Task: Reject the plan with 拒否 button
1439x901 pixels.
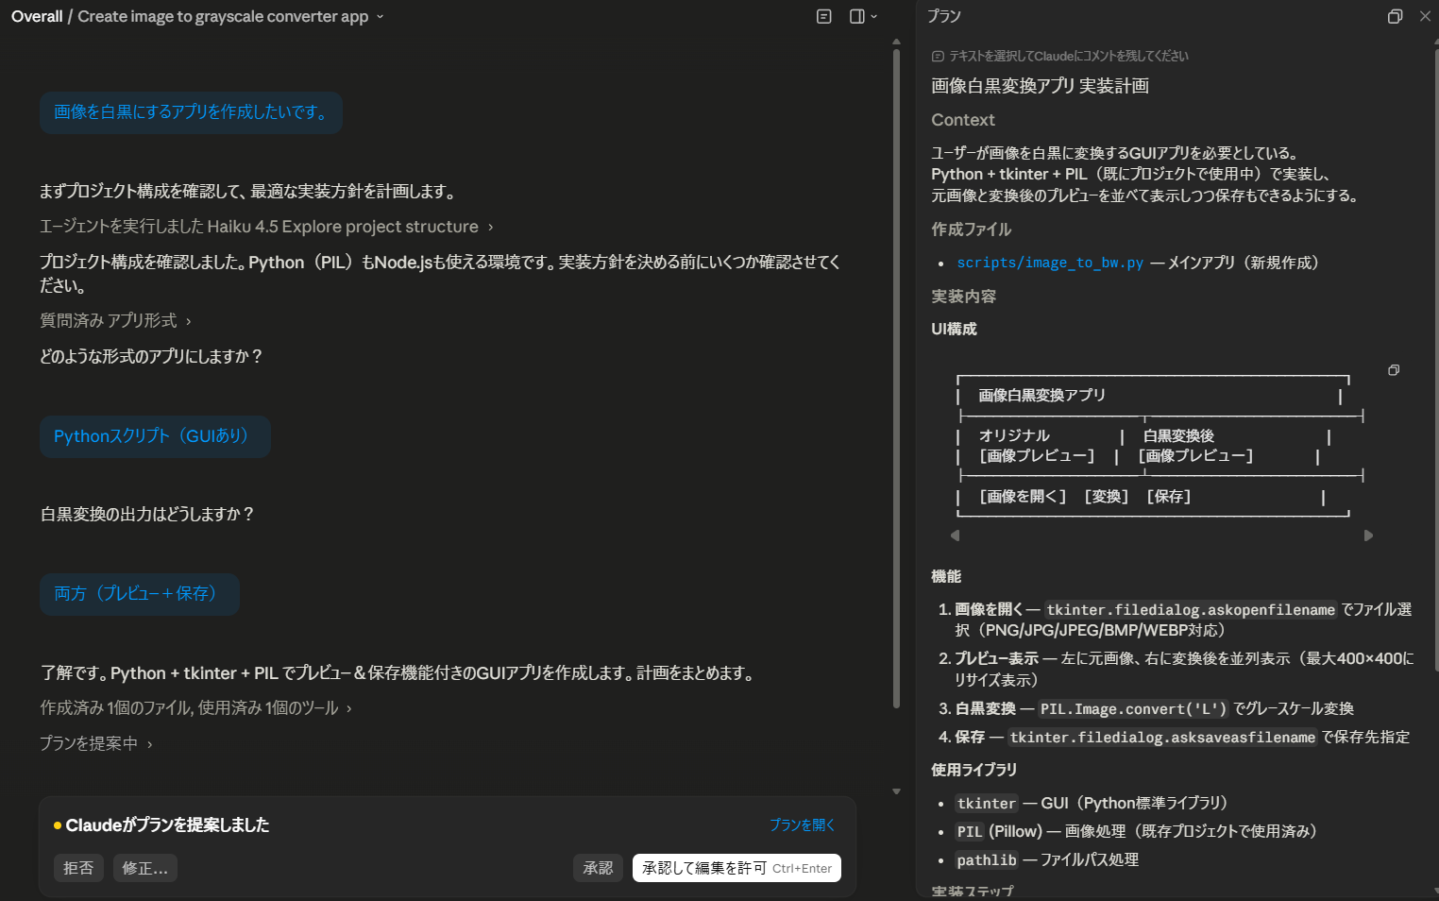Action: tap(78, 868)
